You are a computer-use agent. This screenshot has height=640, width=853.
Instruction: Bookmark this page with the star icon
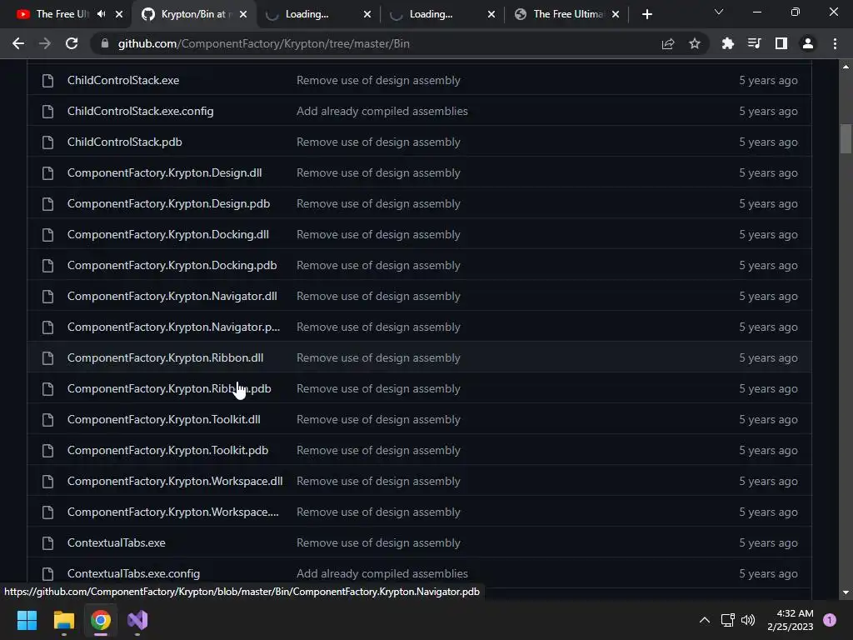695,43
